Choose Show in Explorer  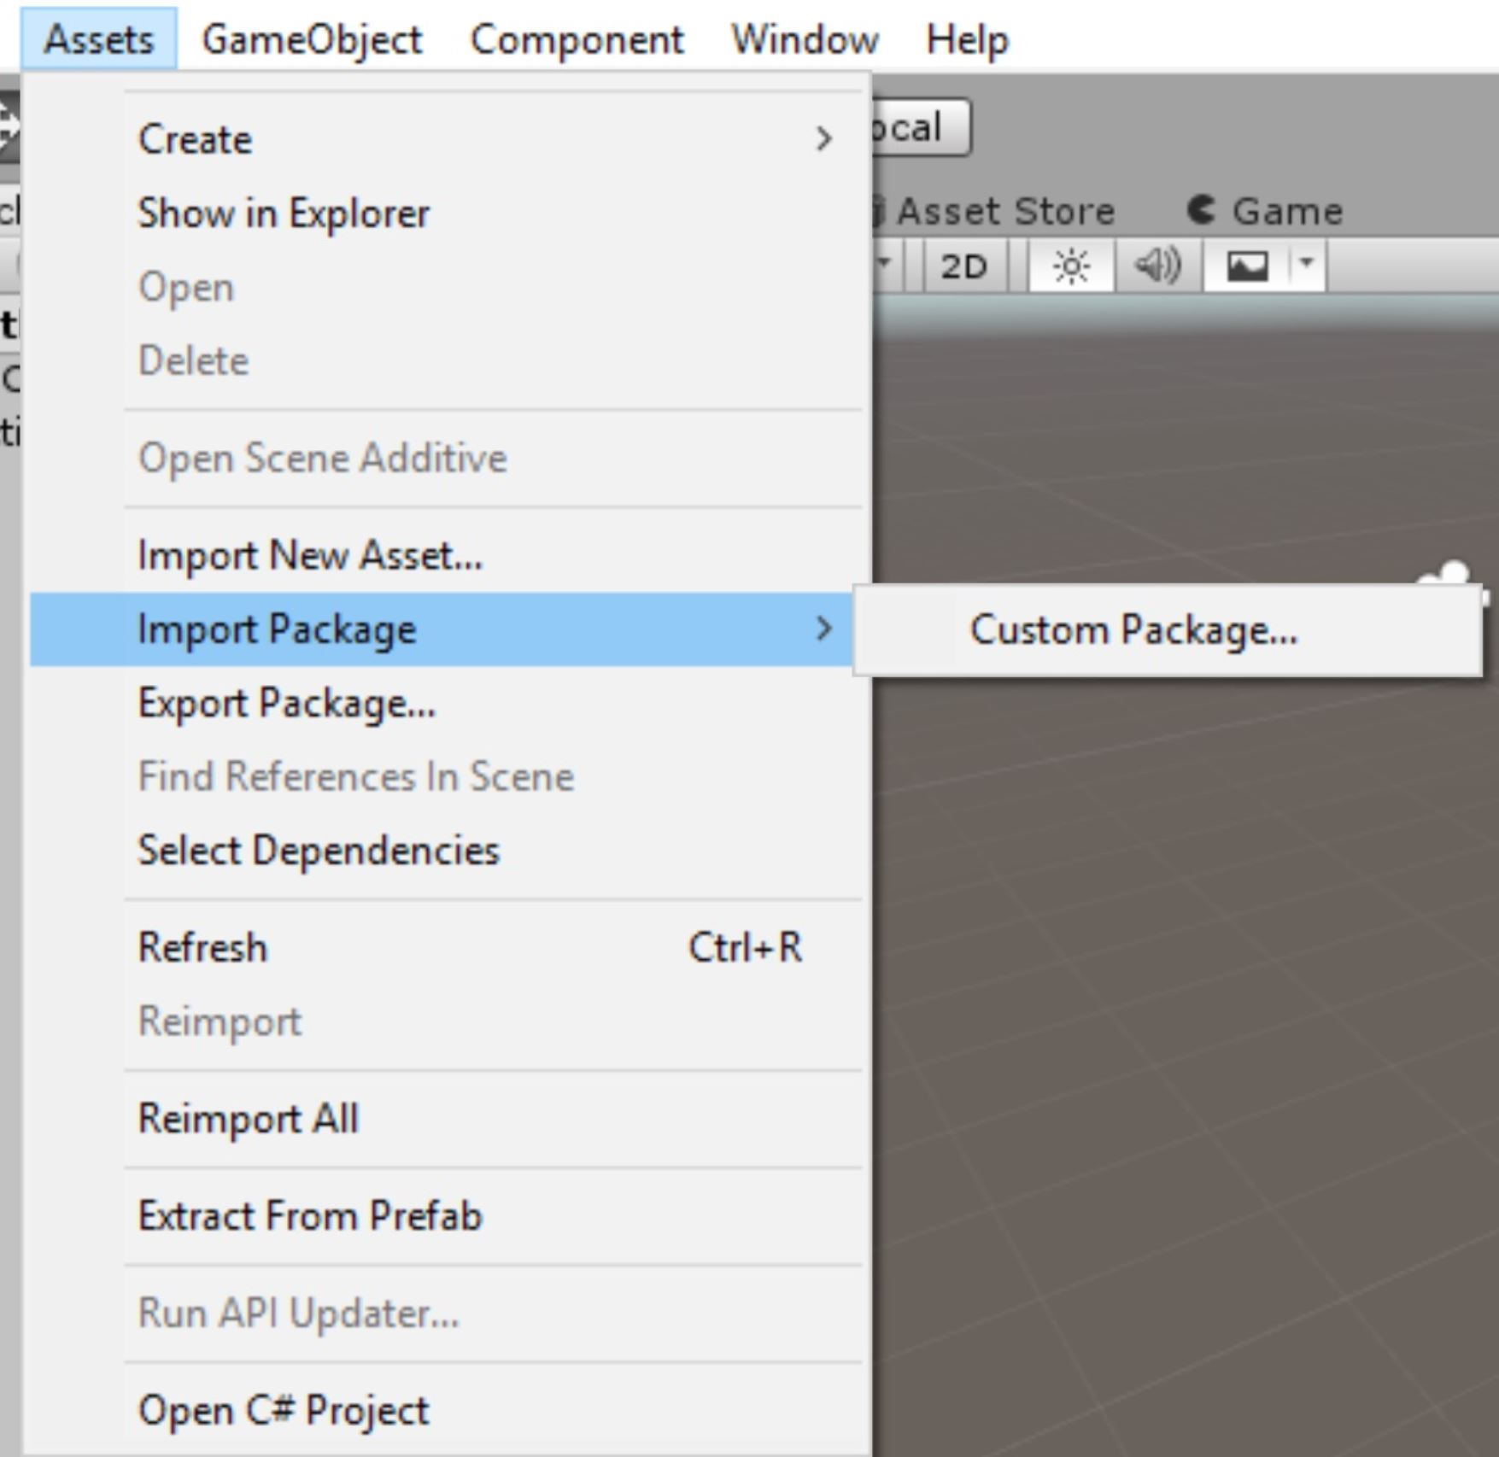(284, 214)
